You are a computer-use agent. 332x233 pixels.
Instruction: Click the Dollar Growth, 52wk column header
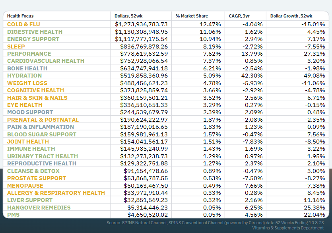point(291,16)
